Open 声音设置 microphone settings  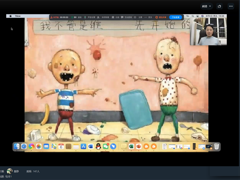(x=90, y=17)
